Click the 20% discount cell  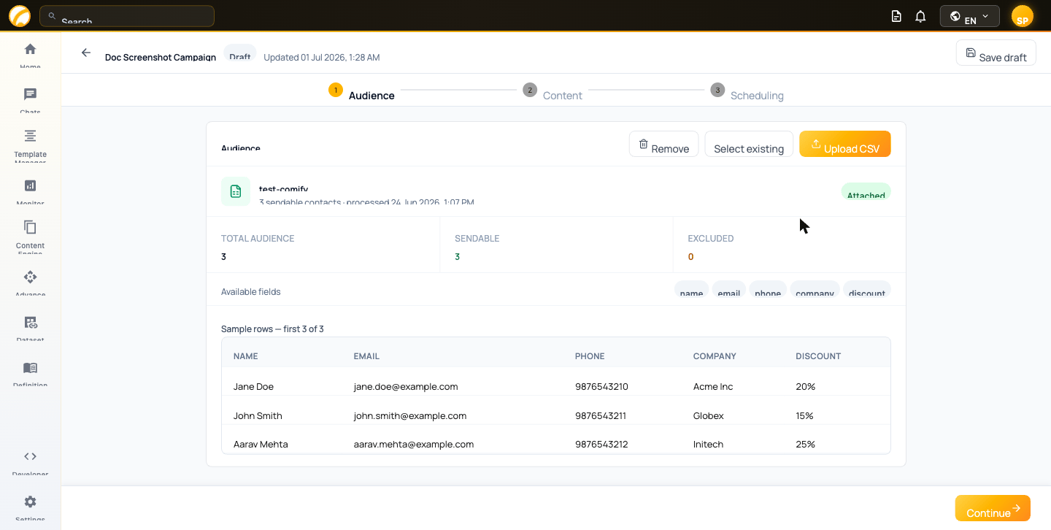pos(806,386)
